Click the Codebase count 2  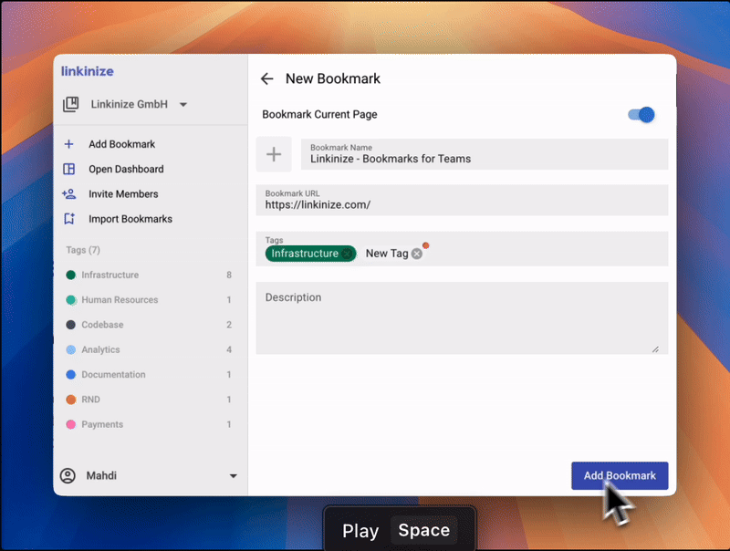229,325
